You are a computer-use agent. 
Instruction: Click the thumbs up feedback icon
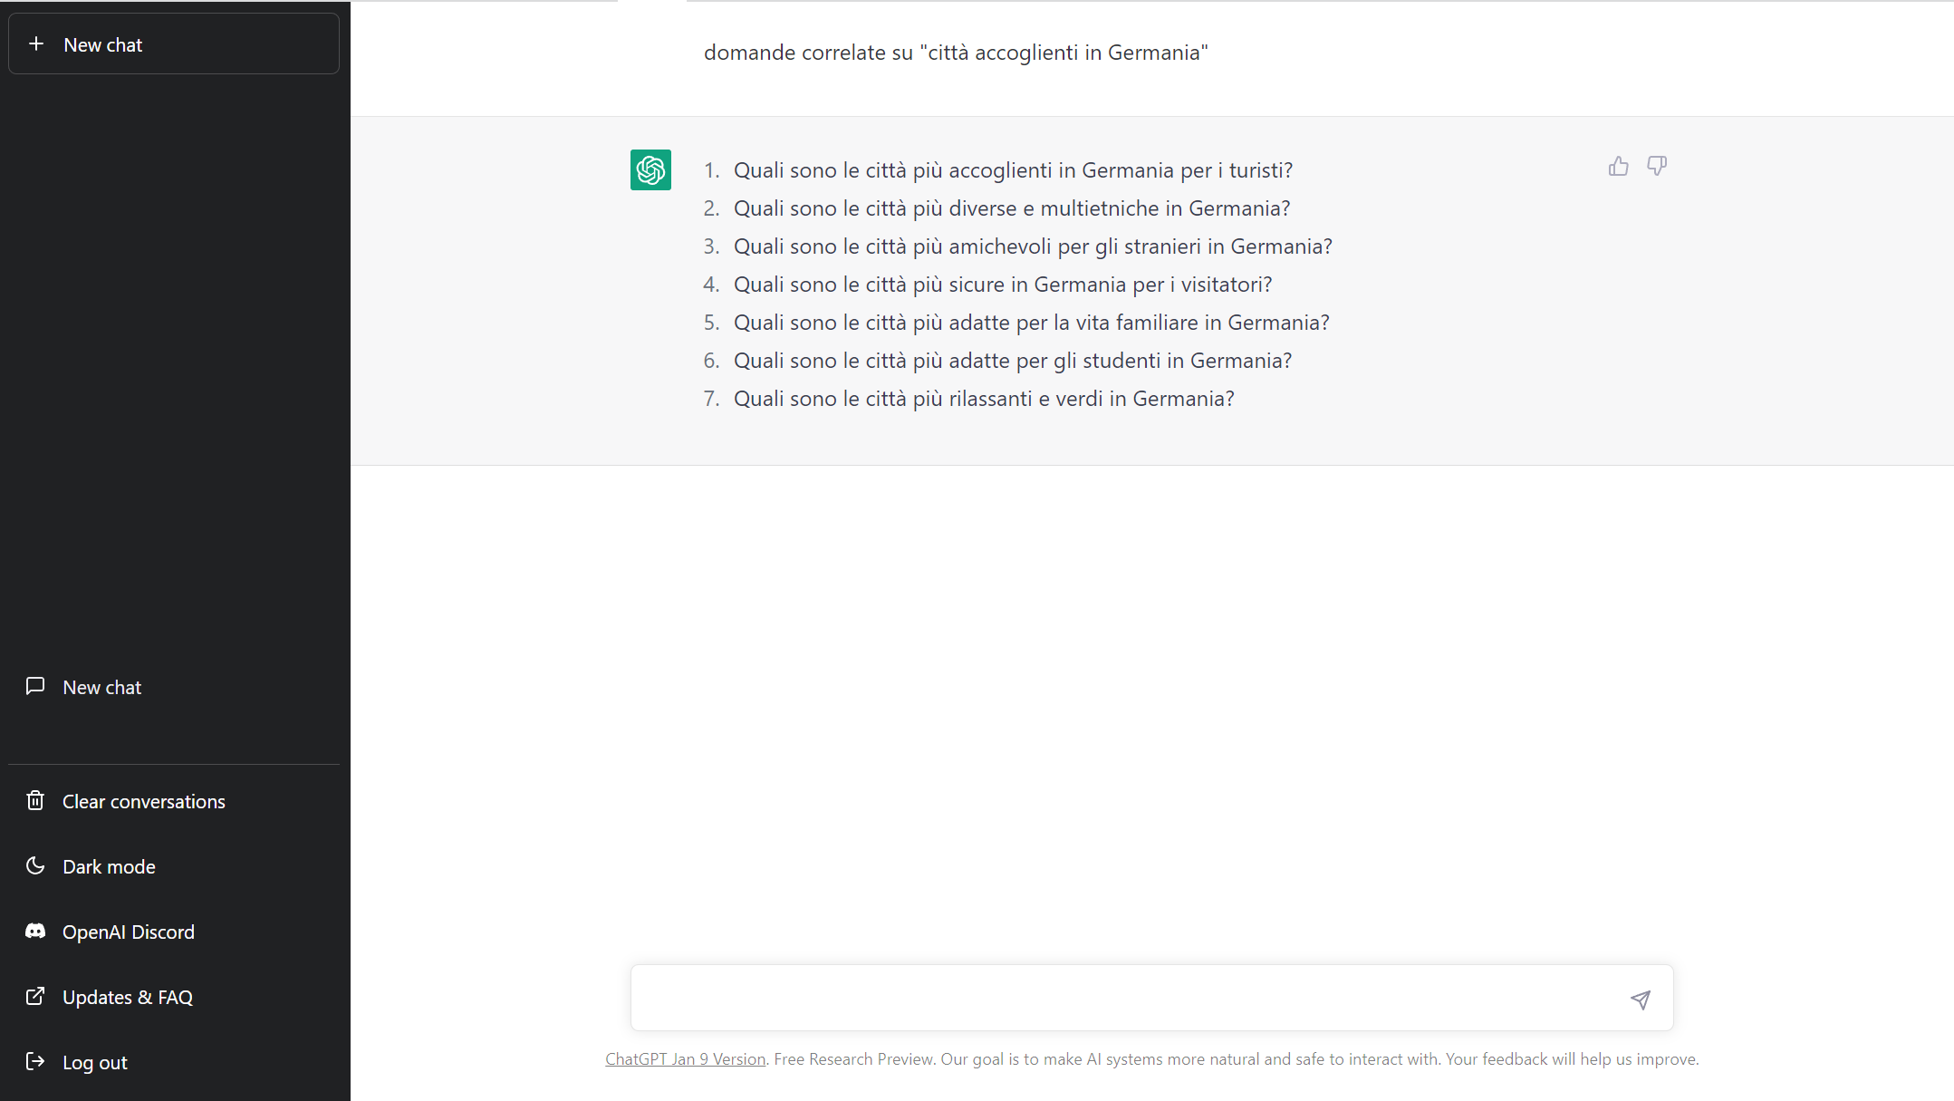click(x=1618, y=166)
